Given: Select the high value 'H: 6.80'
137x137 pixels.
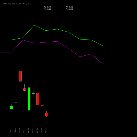Looking at the screenshot, I should point(69,7).
